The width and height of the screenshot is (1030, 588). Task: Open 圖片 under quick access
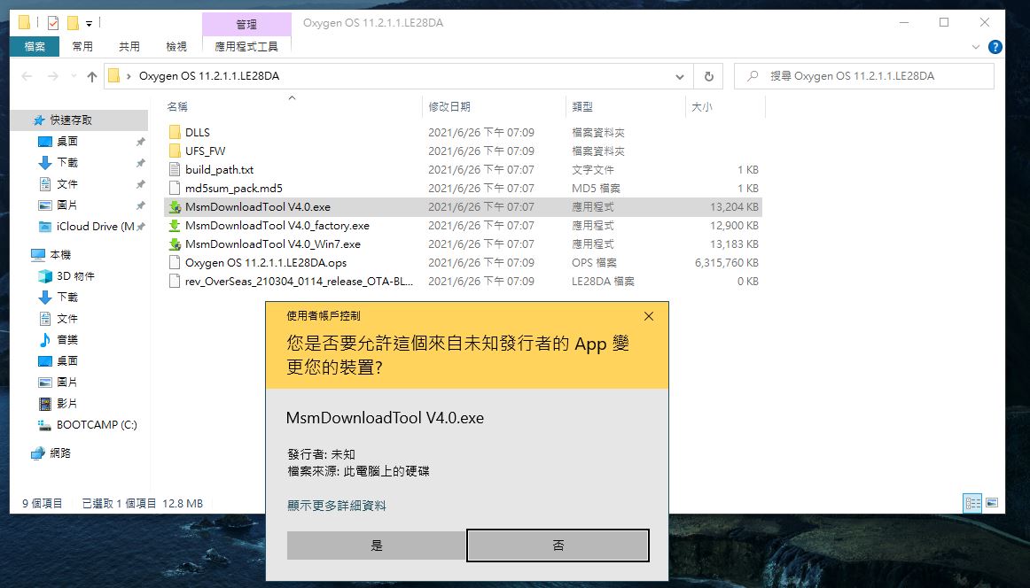(59, 205)
